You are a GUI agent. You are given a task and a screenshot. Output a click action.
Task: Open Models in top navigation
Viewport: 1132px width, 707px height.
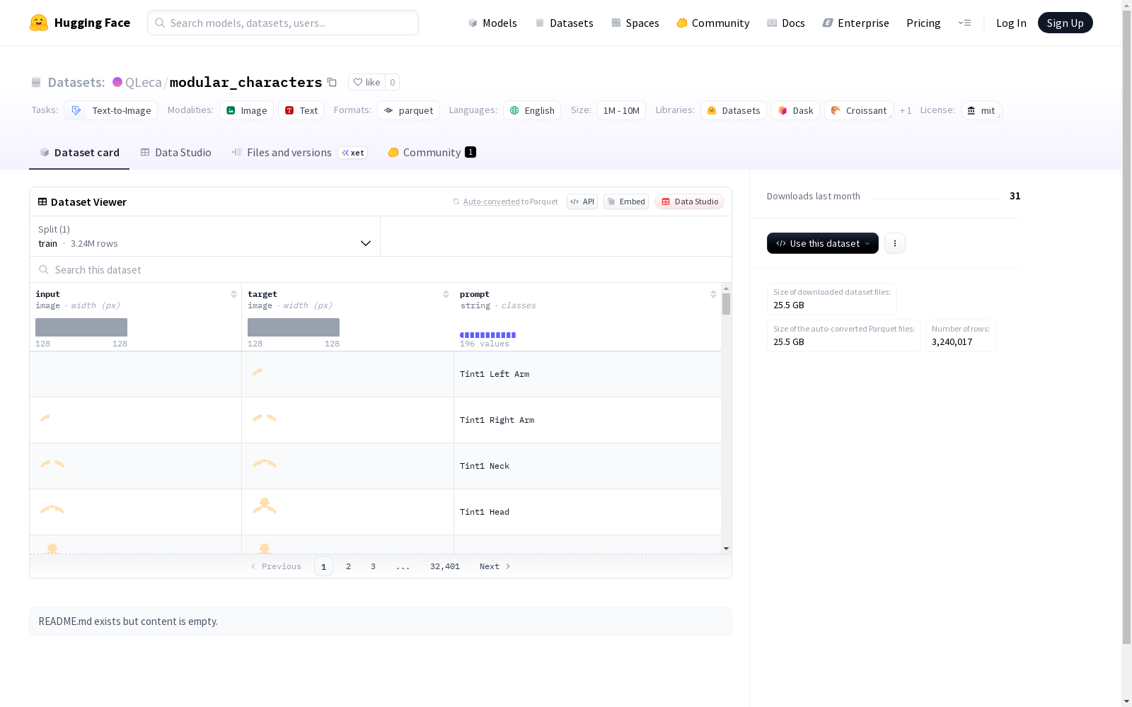click(x=492, y=23)
